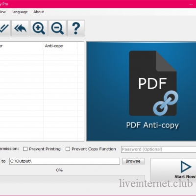Click the double-arrow undo toolbar icon
Viewport: 196px width, 196px height.
[21, 28]
